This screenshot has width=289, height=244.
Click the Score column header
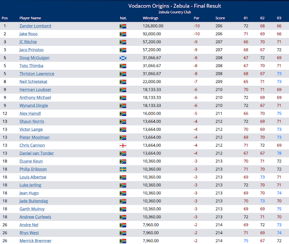point(220,18)
